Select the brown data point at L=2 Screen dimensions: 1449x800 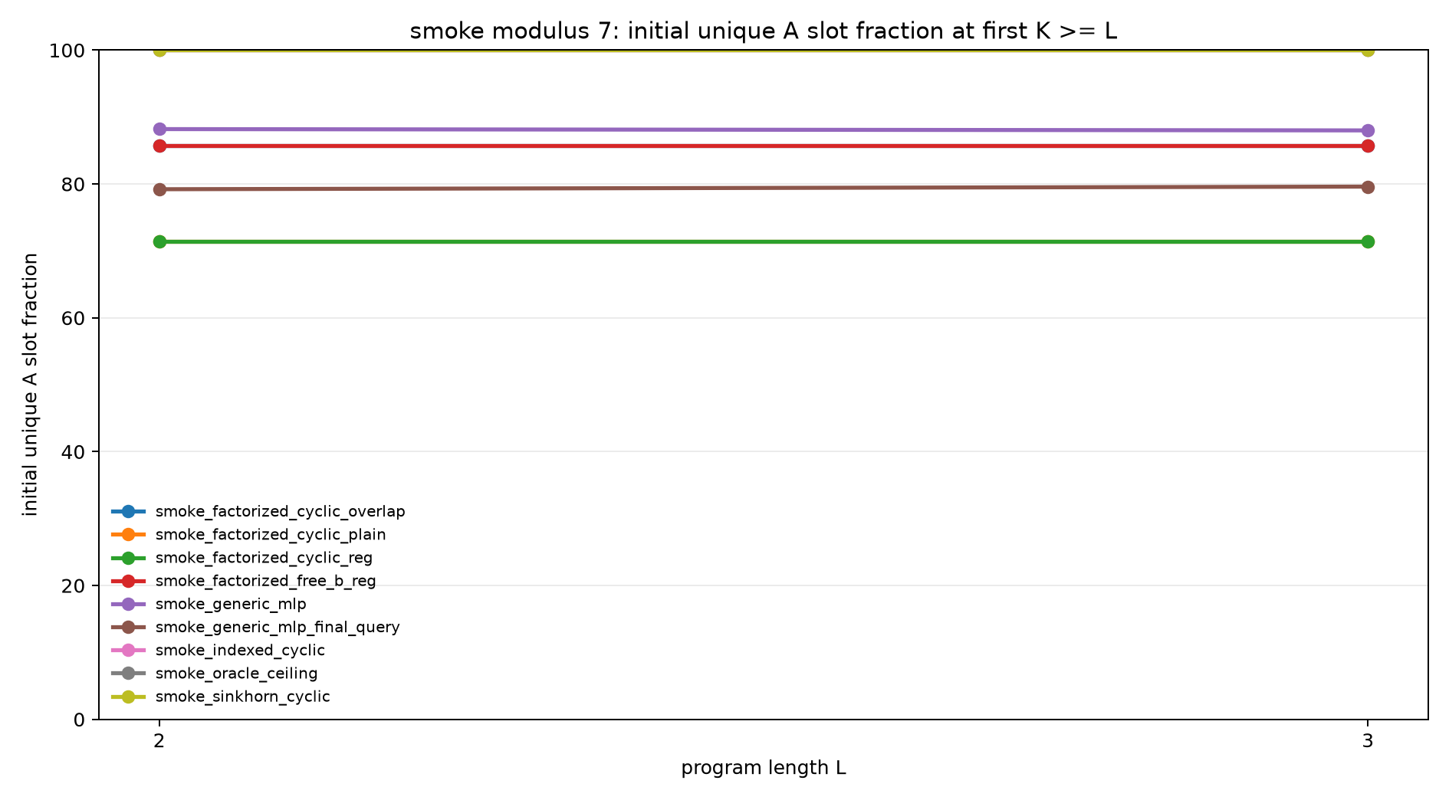click(x=159, y=189)
